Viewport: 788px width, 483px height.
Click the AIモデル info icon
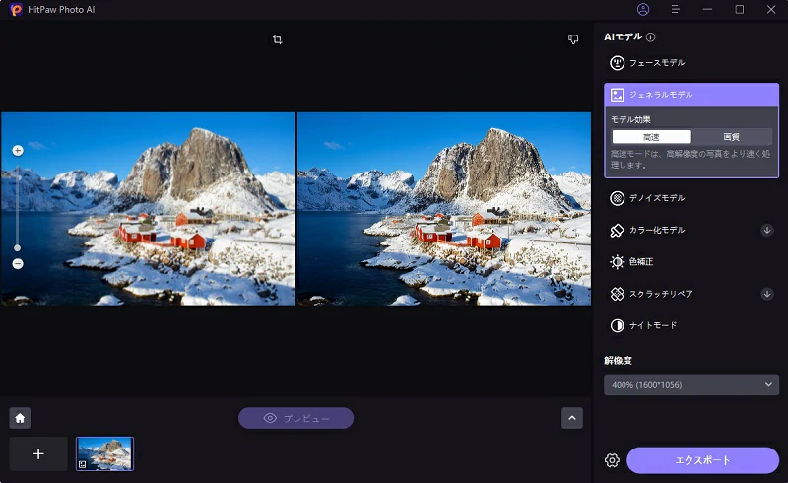tap(651, 37)
